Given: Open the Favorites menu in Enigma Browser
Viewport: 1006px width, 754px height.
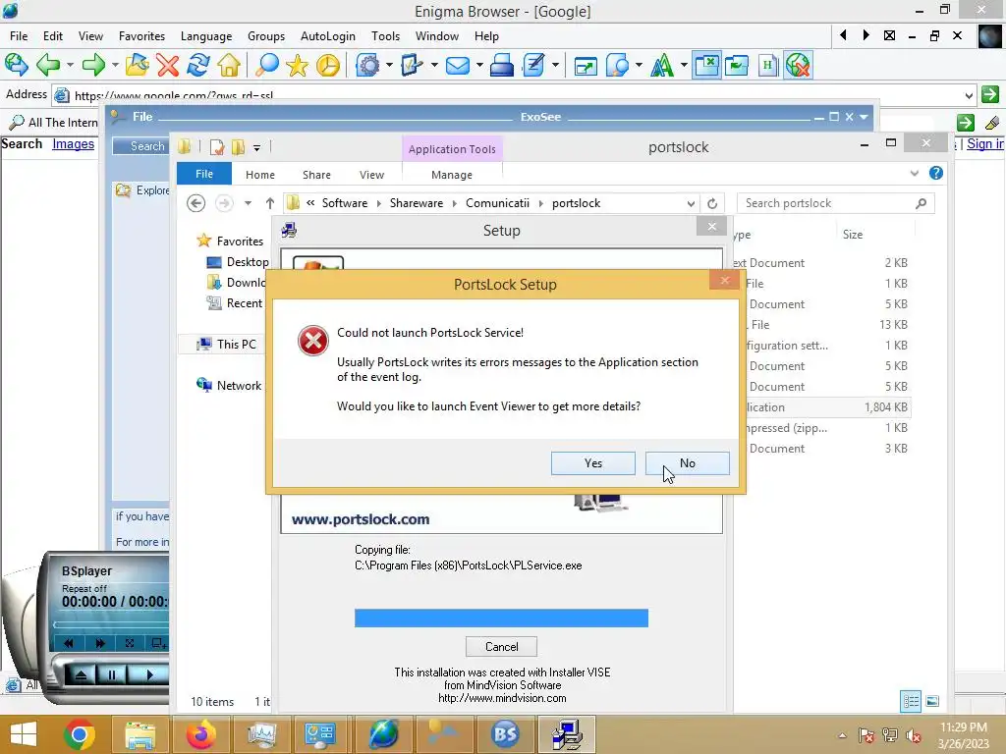Looking at the screenshot, I should pyautogui.click(x=141, y=36).
